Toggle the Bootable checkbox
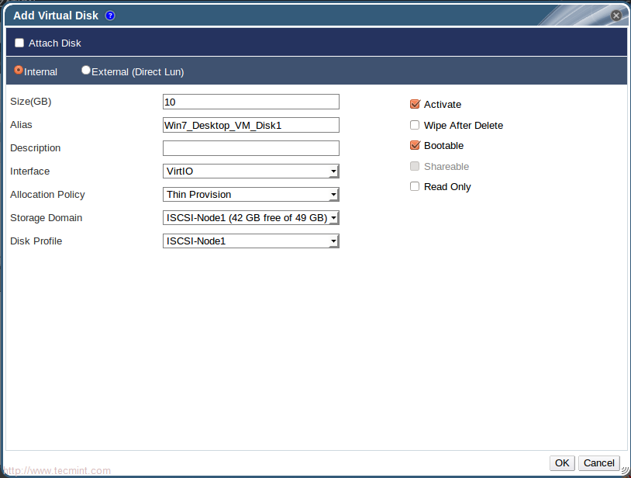 pos(415,146)
